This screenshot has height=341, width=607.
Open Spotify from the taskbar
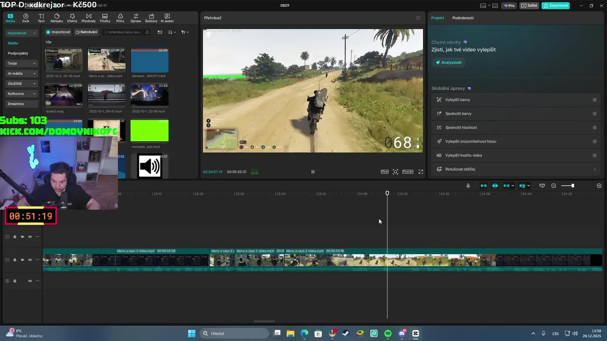(388, 333)
